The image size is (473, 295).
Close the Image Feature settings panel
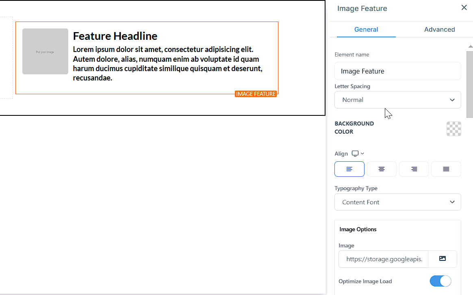pos(464,8)
